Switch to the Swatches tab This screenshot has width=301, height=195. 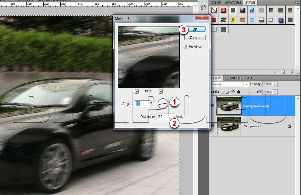233,2
